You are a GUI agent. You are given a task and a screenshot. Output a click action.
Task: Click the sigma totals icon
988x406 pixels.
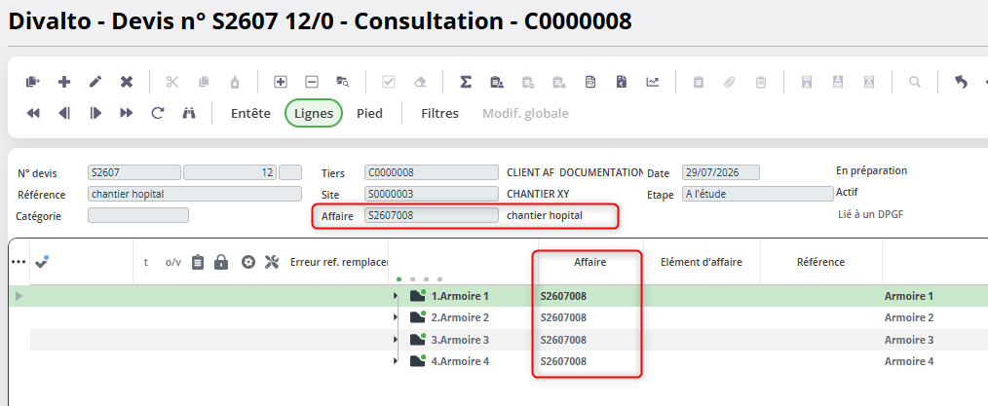click(x=466, y=82)
